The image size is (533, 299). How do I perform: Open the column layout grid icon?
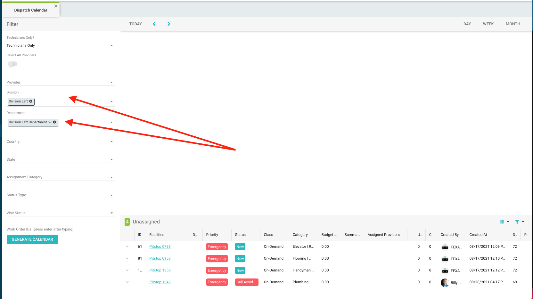pyautogui.click(x=502, y=222)
